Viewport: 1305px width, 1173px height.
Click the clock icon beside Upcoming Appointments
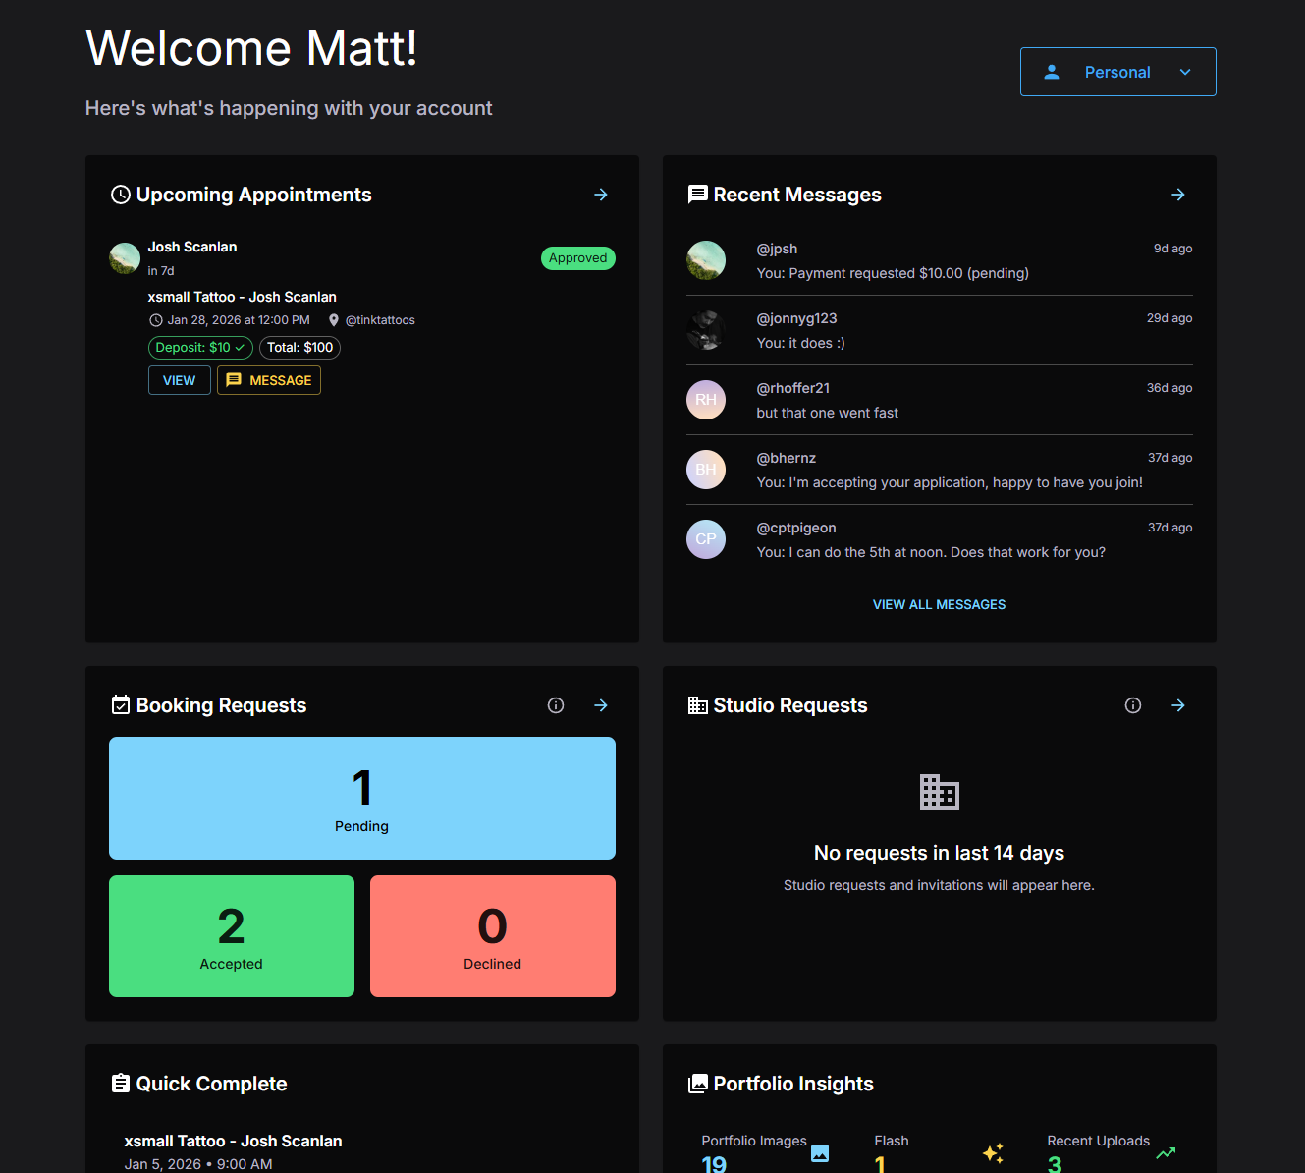click(x=120, y=195)
